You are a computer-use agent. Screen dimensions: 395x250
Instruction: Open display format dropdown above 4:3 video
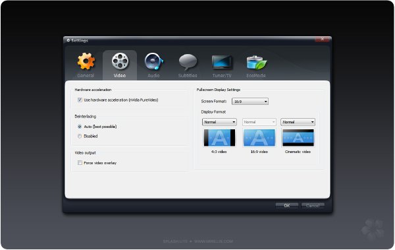point(219,122)
